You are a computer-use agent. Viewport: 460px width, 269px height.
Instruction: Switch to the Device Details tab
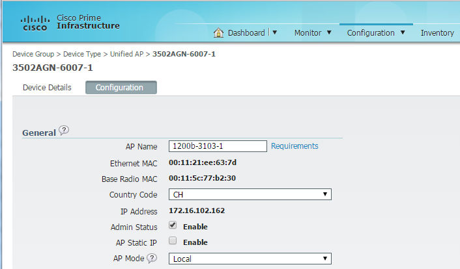(x=47, y=88)
